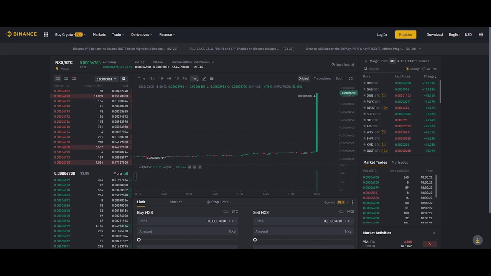Click the Register button
Screen dimensions: 491x276
(405, 34)
